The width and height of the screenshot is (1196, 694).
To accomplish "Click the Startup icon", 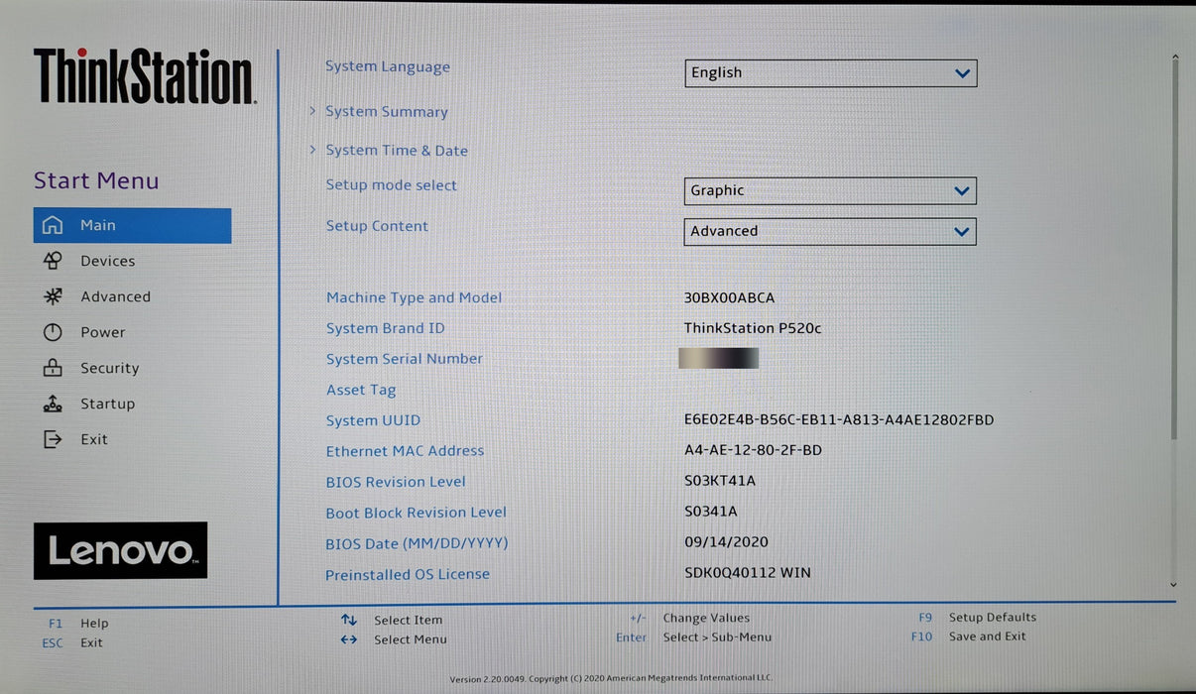I will click(53, 404).
